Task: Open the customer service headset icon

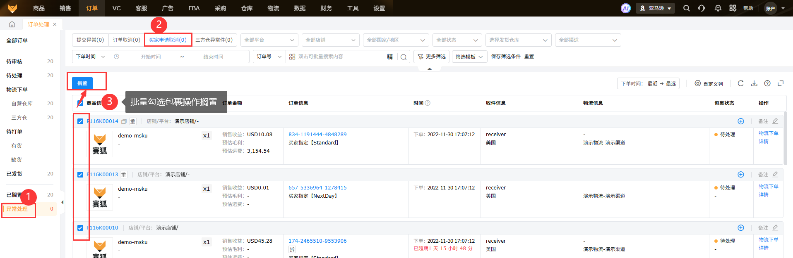Action: click(702, 8)
